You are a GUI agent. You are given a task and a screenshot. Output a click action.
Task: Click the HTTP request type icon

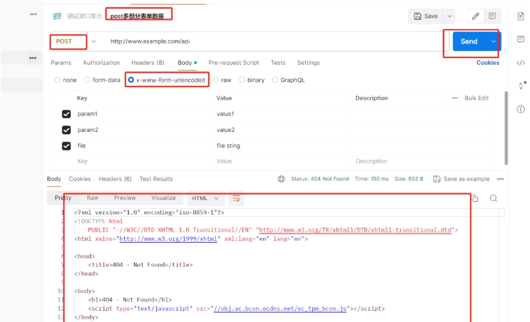[57, 16]
